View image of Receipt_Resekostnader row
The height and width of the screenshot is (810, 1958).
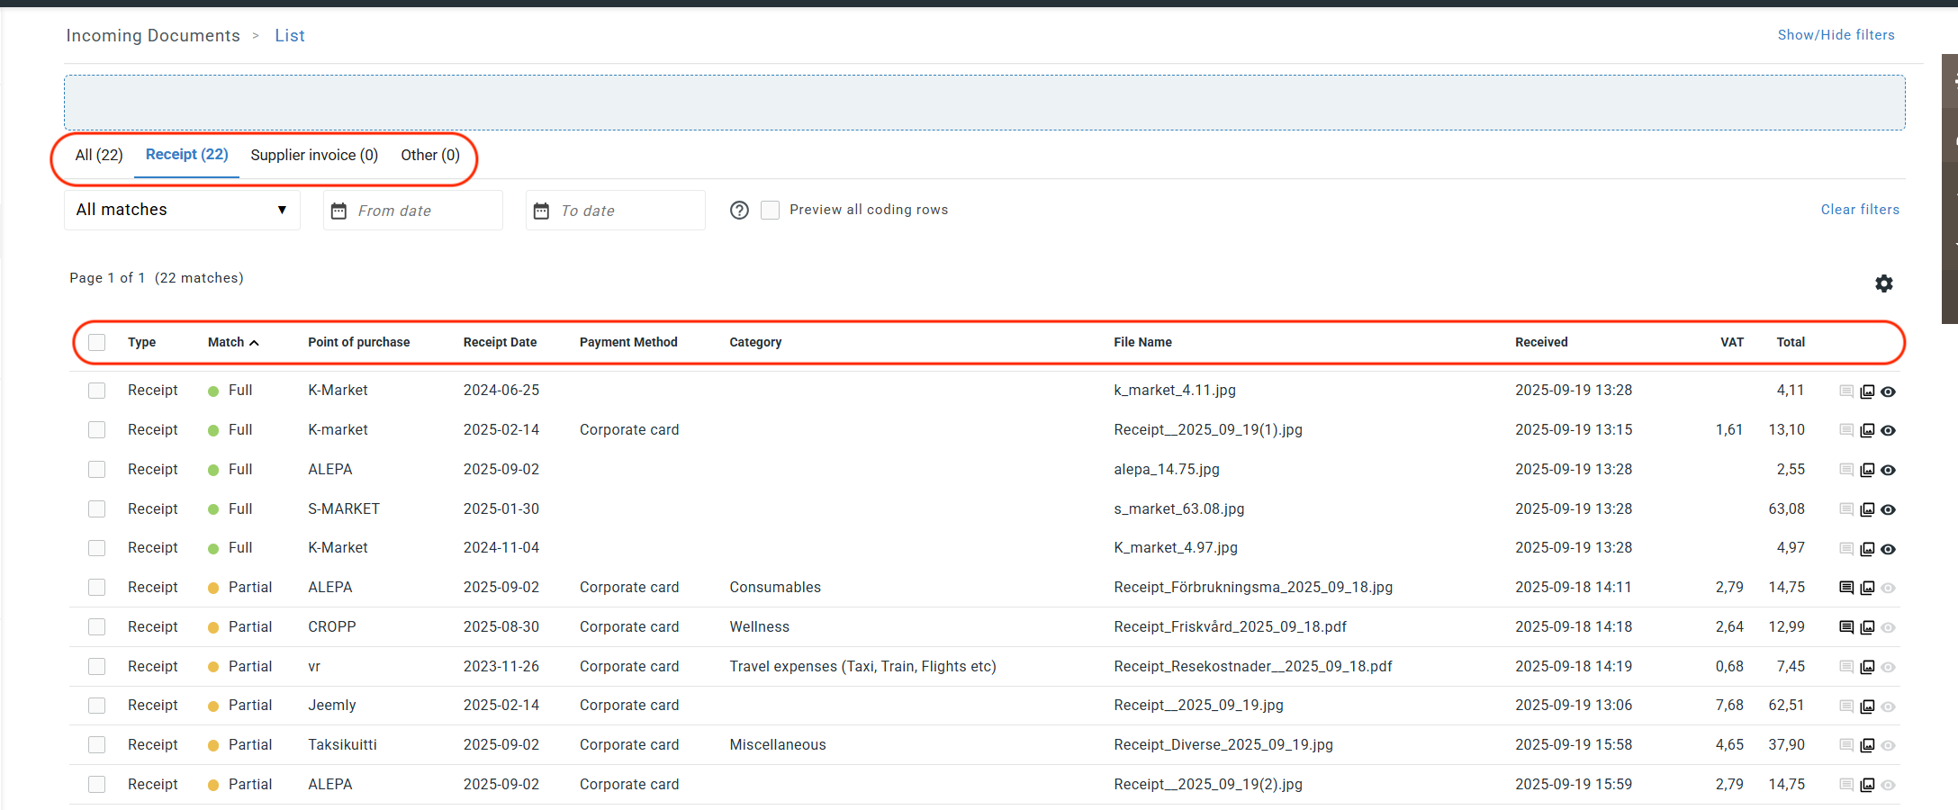click(x=1867, y=667)
